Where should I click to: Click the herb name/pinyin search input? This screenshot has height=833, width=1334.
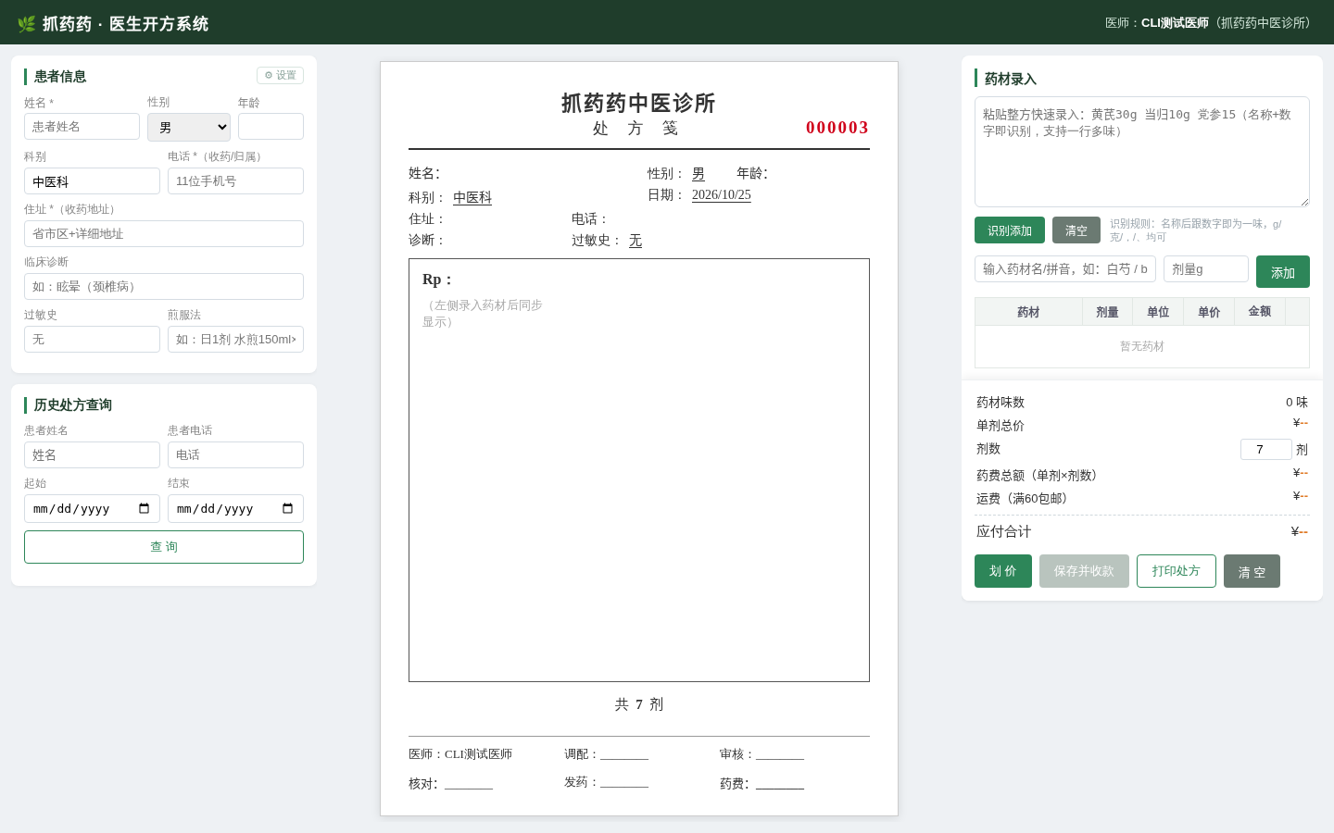1065,269
